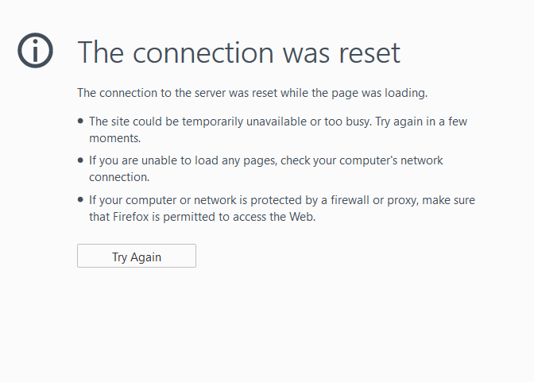Click the third bullet point dot
This screenshot has height=382, width=534.
(x=80, y=200)
